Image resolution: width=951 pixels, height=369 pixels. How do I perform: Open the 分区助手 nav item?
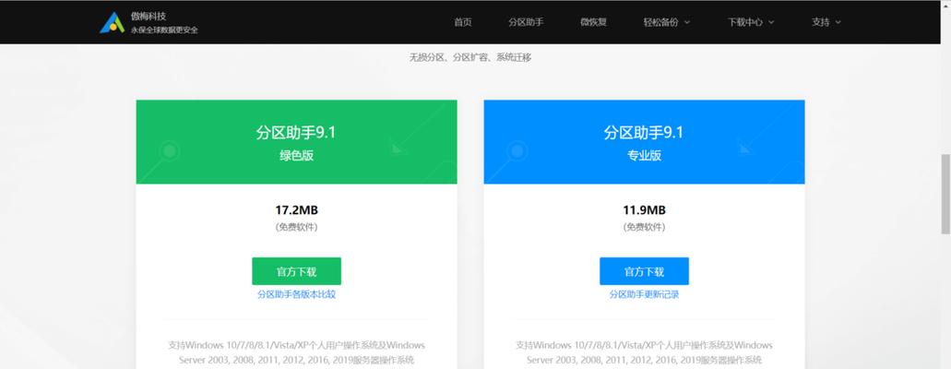pos(526,22)
